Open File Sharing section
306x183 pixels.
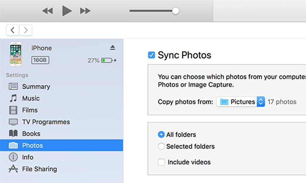point(39,169)
